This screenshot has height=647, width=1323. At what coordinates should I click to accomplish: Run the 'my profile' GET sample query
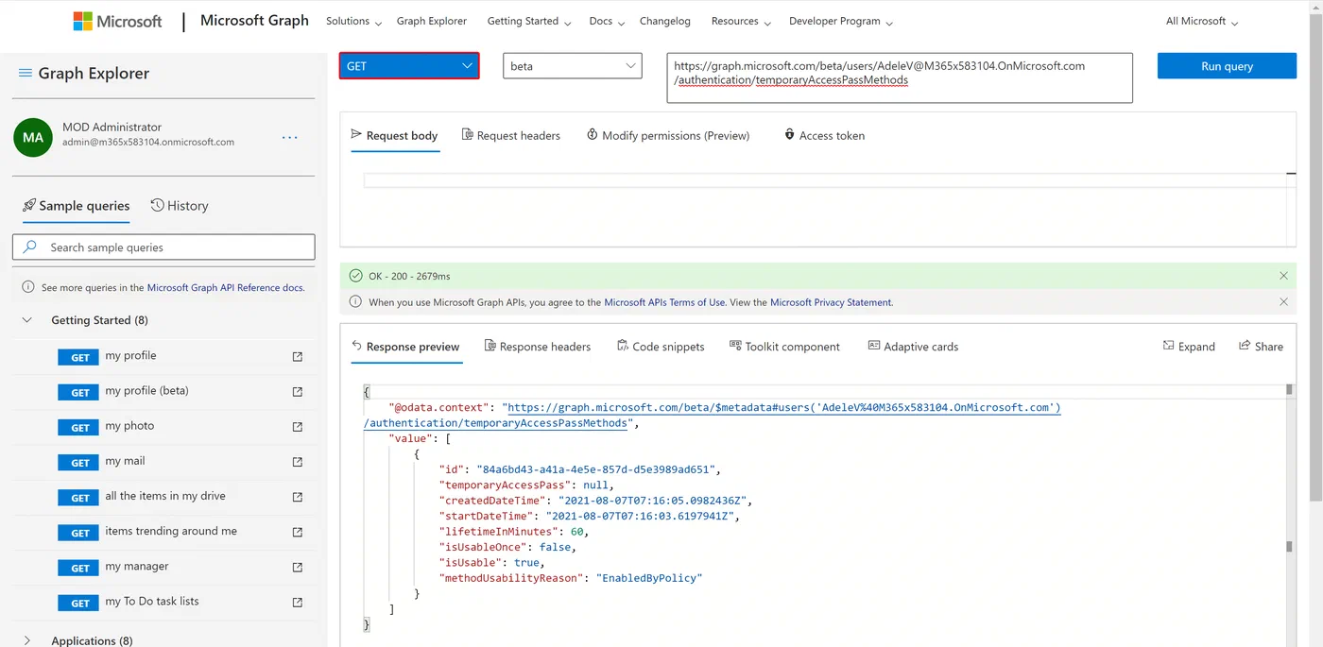(x=80, y=358)
